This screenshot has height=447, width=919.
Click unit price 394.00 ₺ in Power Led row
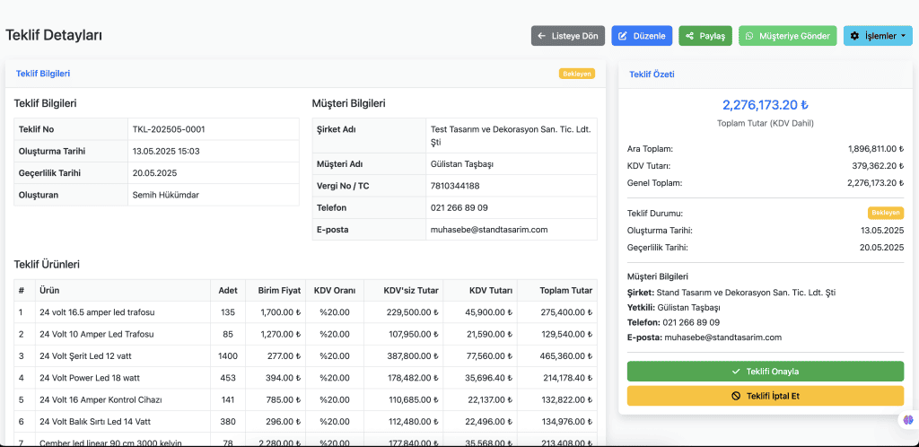point(283,378)
